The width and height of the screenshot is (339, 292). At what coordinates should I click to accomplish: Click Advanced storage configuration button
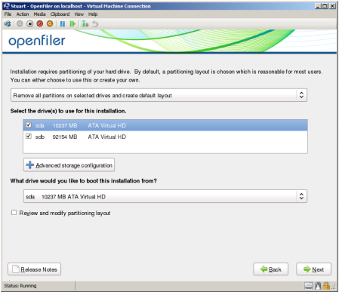(x=69, y=165)
